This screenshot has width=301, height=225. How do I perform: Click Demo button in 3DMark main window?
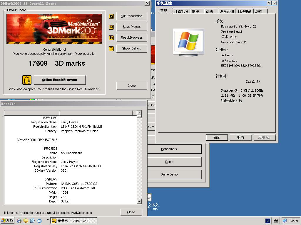point(174,162)
